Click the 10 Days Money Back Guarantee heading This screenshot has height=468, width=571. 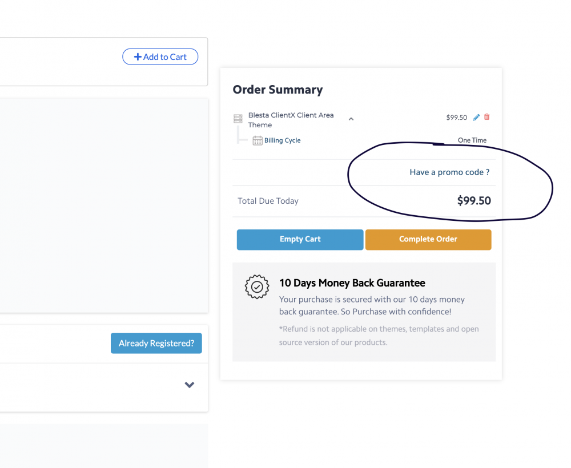pos(352,283)
